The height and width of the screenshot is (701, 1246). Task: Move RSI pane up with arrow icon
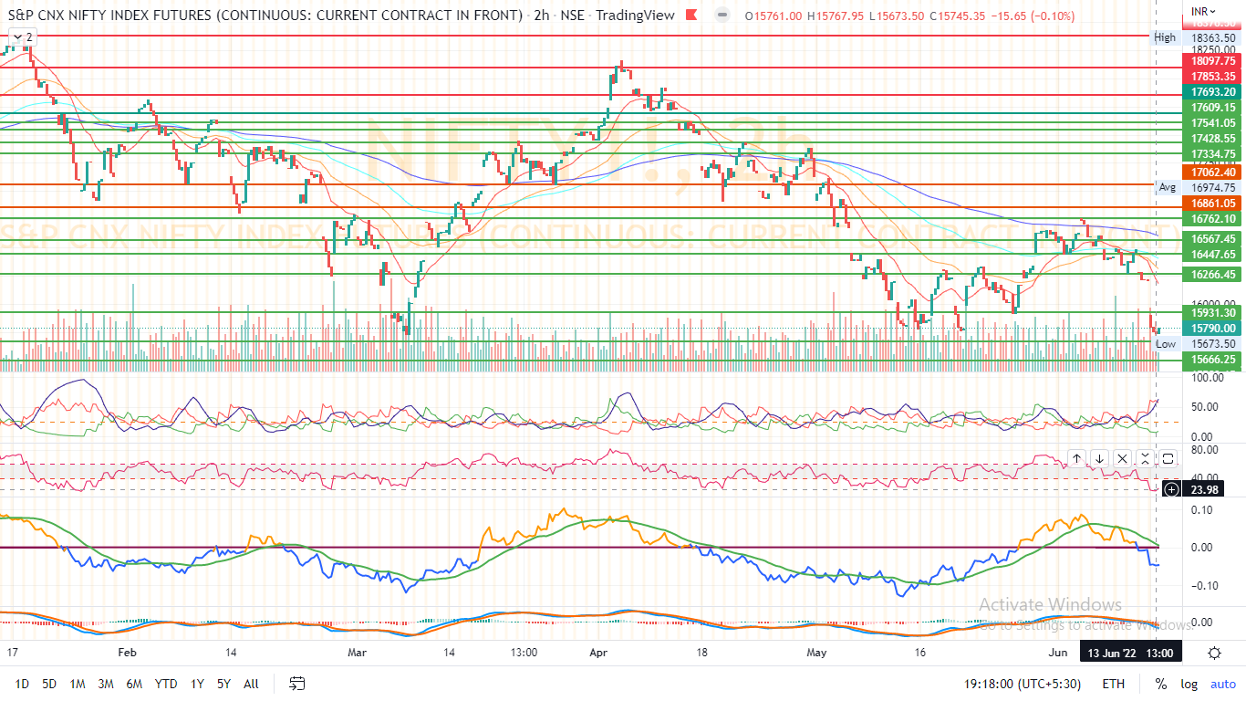coord(1076,458)
